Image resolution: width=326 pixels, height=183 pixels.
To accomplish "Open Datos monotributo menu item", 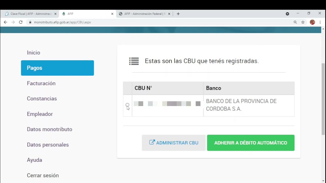I will point(49,129).
